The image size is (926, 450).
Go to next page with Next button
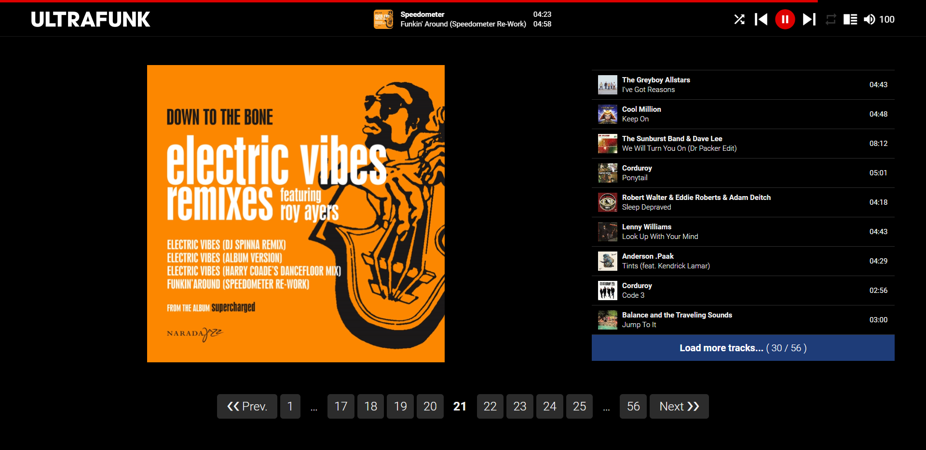(x=679, y=406)
